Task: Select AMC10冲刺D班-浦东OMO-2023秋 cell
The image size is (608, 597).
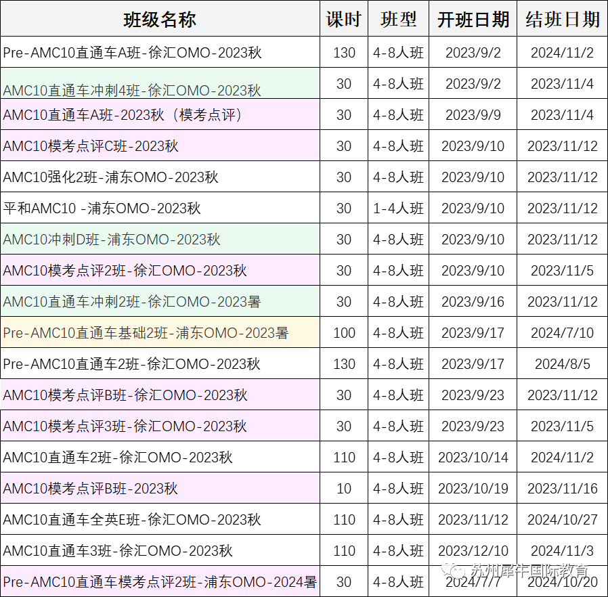Action: click(160, 239)
